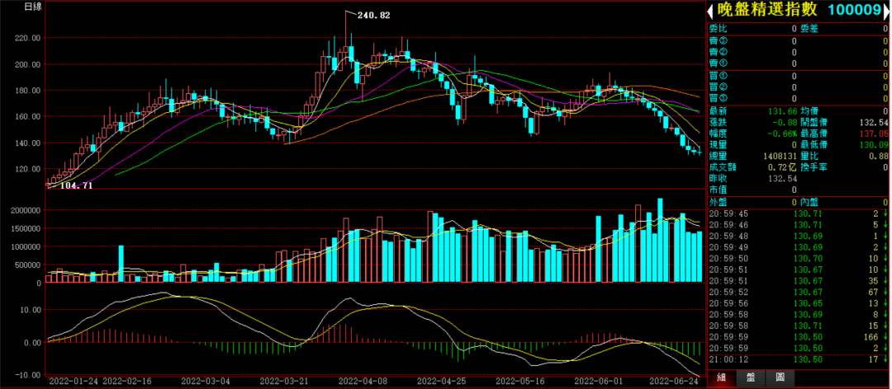This screenshot has width=892, height=389.
Task: Select the 買③ order row label
Action: pos(718,98)
